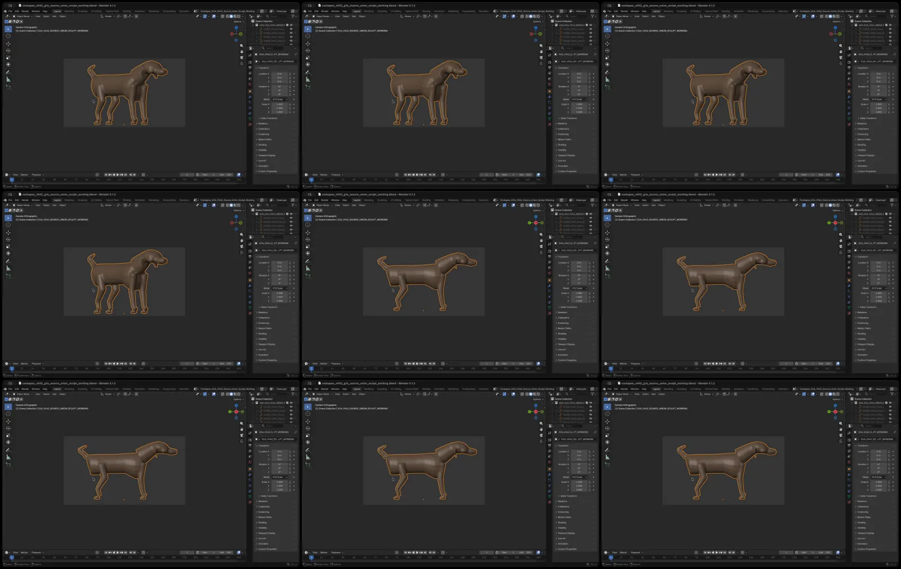This screenshot has width=901, height=569.
Task: Pick the Cursor tool in middle-left Blender window
Action: (x=8, y=225)
